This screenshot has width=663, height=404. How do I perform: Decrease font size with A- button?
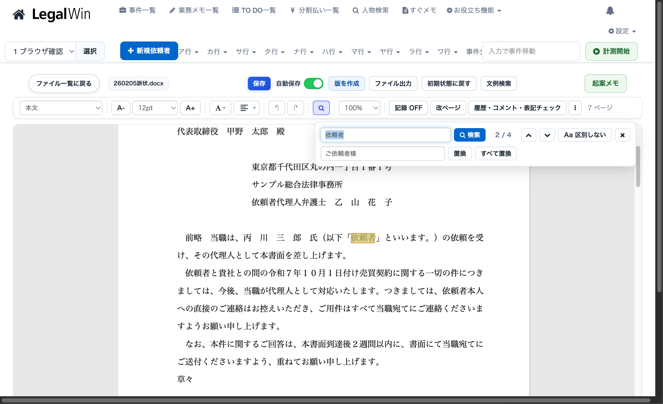121,108
